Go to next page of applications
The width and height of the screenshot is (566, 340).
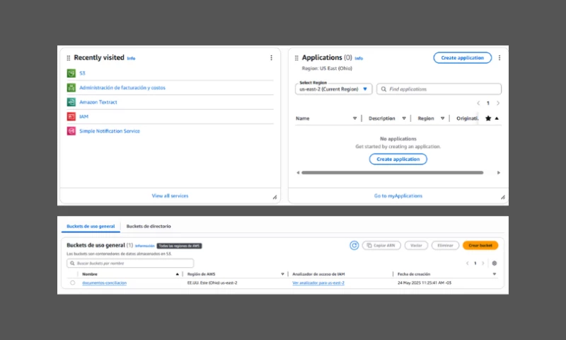coord(498,103)
